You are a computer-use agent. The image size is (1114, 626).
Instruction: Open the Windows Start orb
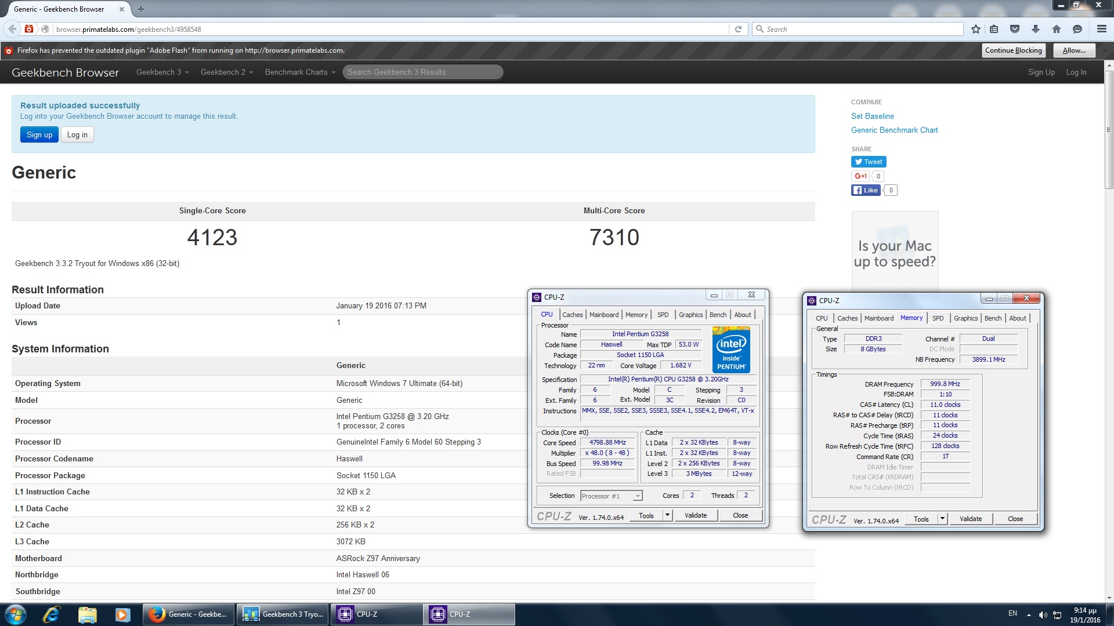[x=16, y=614]
